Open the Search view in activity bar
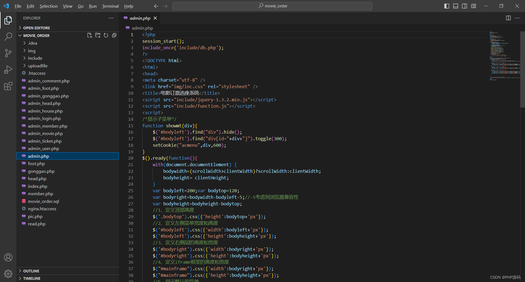525x282 pixels. tap(8, 36)
